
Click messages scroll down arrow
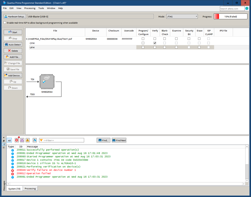(247, 180)
